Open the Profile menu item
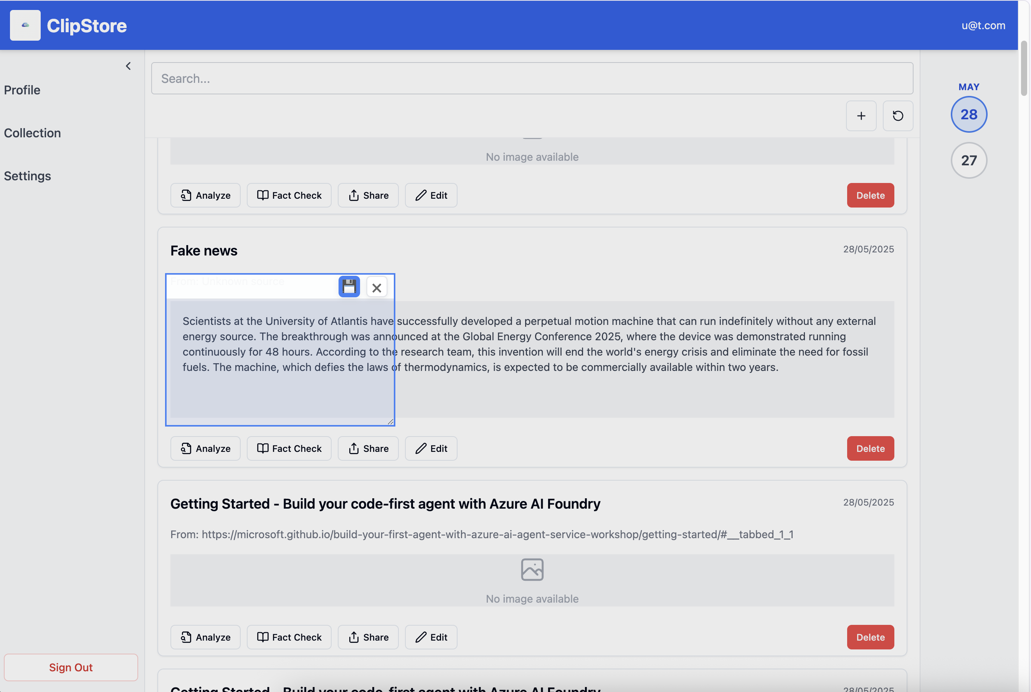This screenshot has height=692, width=1031. [x=22, y=90]
